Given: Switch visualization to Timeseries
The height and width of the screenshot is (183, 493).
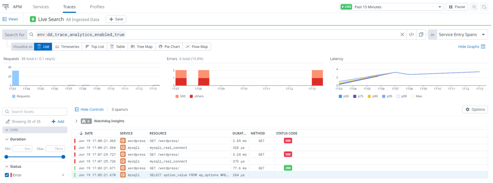Looking at the screenshot, I should [x=67, y=47].
